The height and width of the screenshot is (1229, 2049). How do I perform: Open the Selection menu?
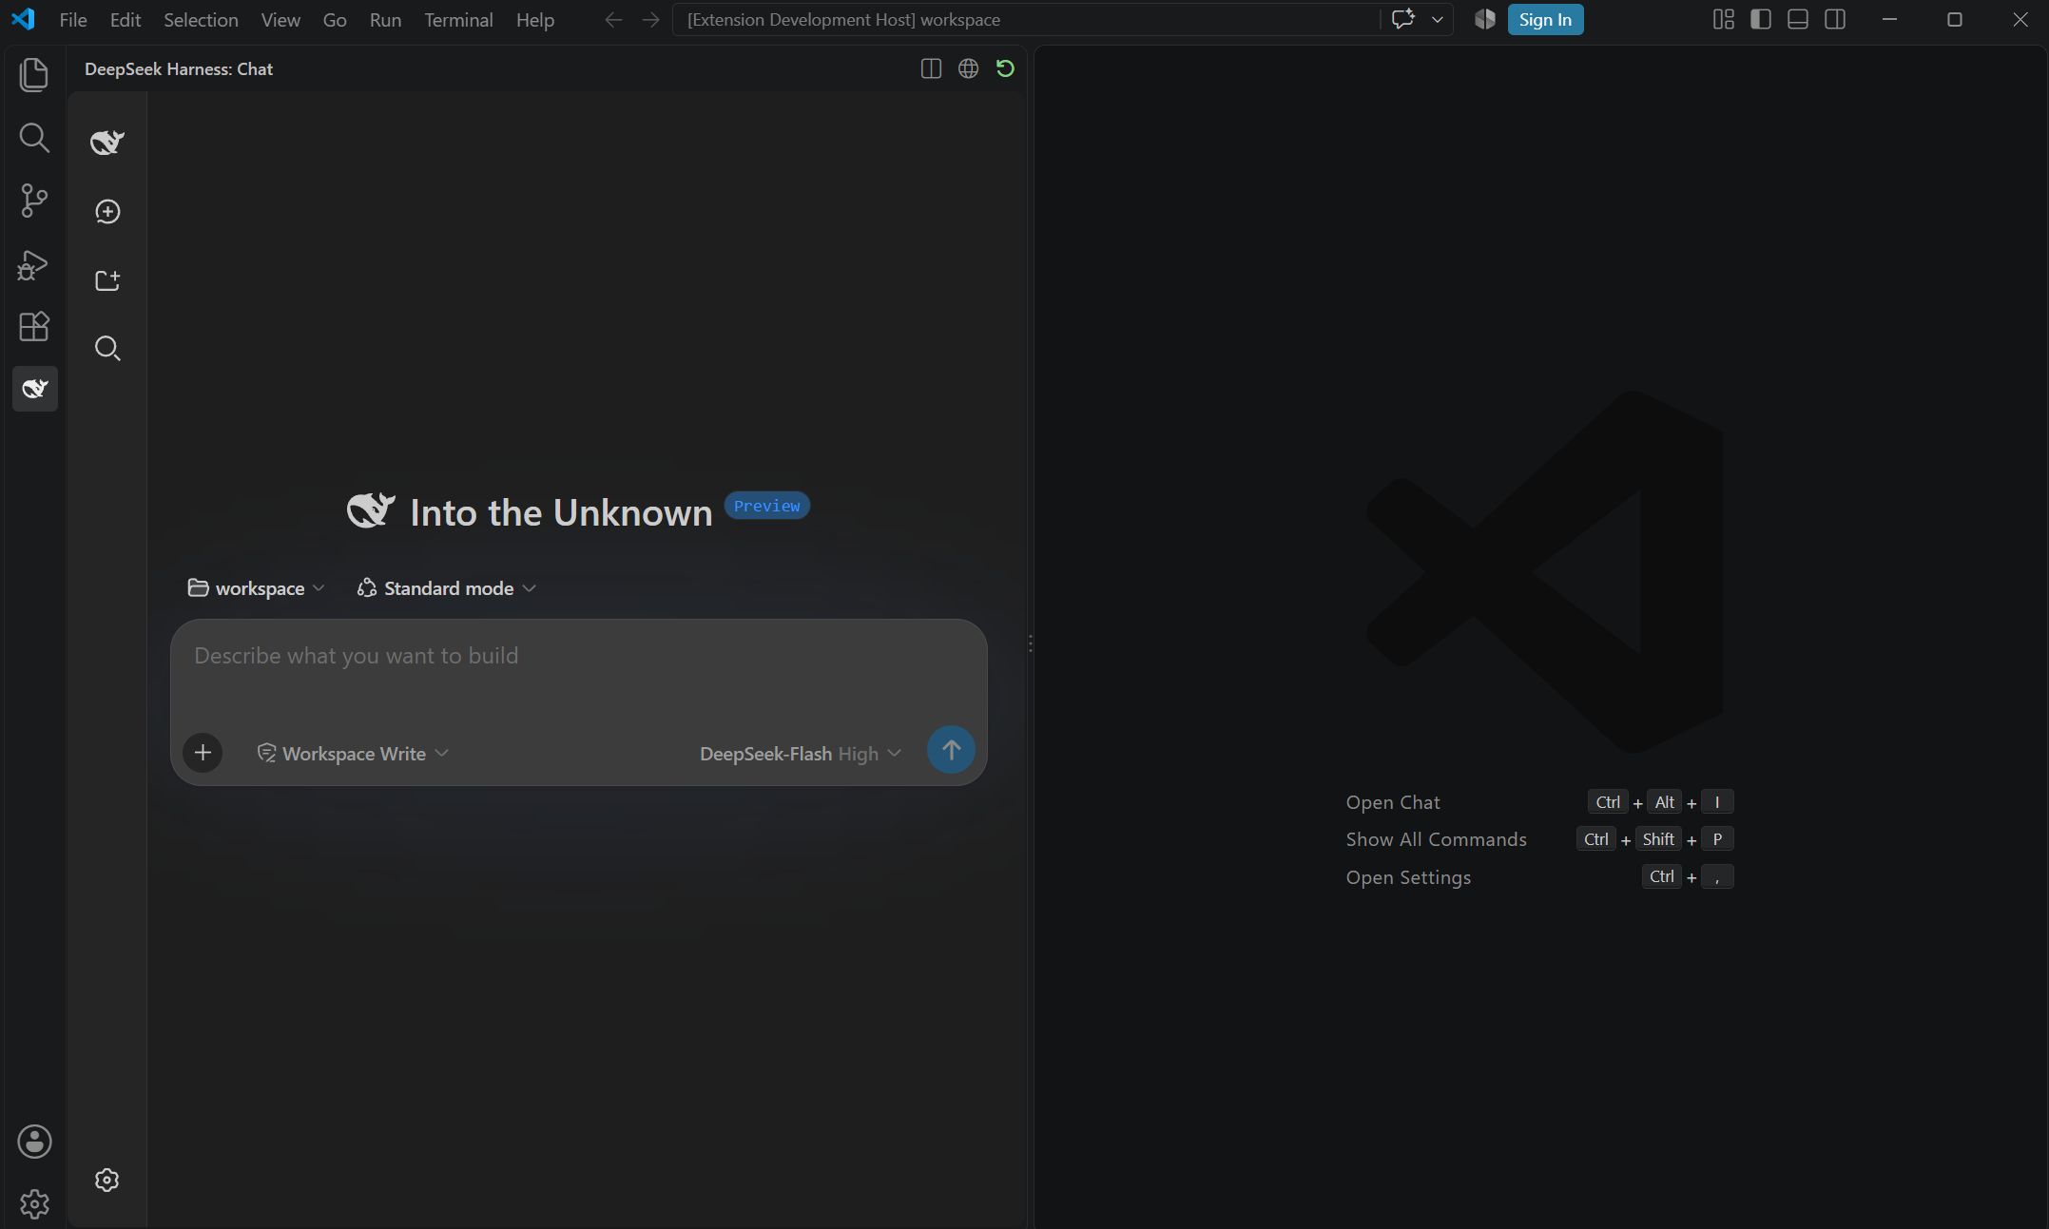pos(201,20)
